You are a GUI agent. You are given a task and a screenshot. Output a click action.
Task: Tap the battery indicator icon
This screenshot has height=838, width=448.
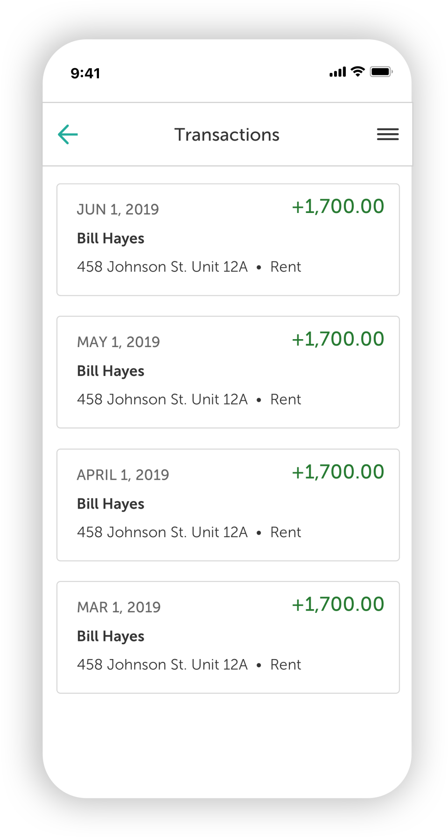point(381,71)
